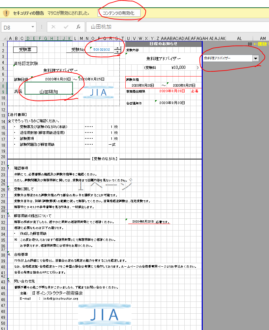Increase exam number with spinner up arrow
The height and width of the screenshot is (330, 269).
click(118, 48)
